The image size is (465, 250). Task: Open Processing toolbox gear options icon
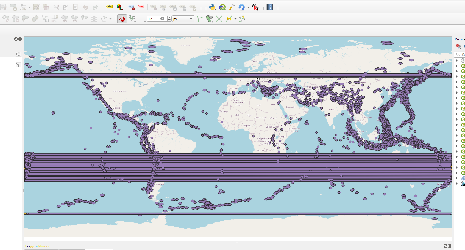point(458,46)
